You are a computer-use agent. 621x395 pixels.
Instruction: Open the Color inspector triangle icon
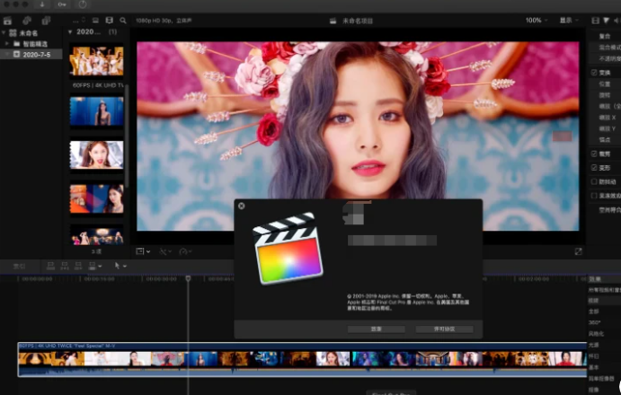point(607,20)
